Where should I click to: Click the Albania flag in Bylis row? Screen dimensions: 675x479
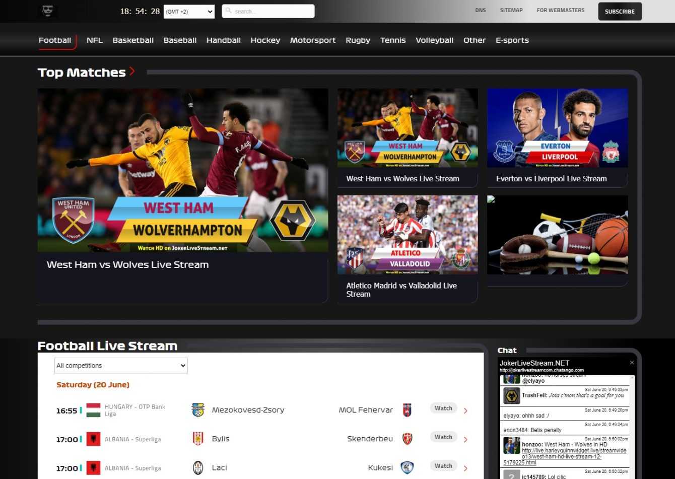[94, 439]
